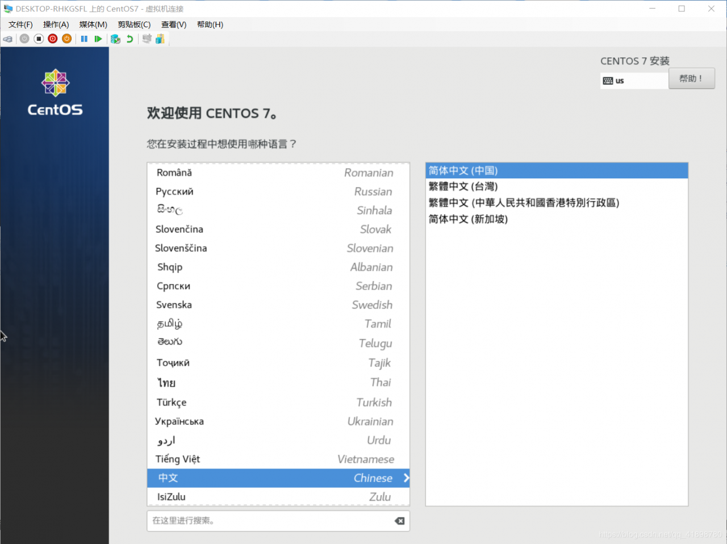Open the 查看(V) menu
Viewport: 727px width, 544px height.
point(174,24)
